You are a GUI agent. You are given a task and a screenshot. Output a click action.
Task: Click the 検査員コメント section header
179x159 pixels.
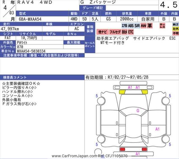coord(42,77)
